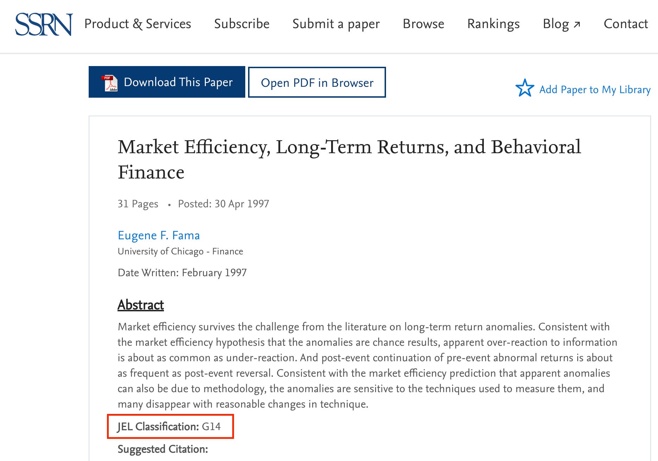Click the external-link arrow beside Blog
The image size is (658, 461).
(577, 24)
